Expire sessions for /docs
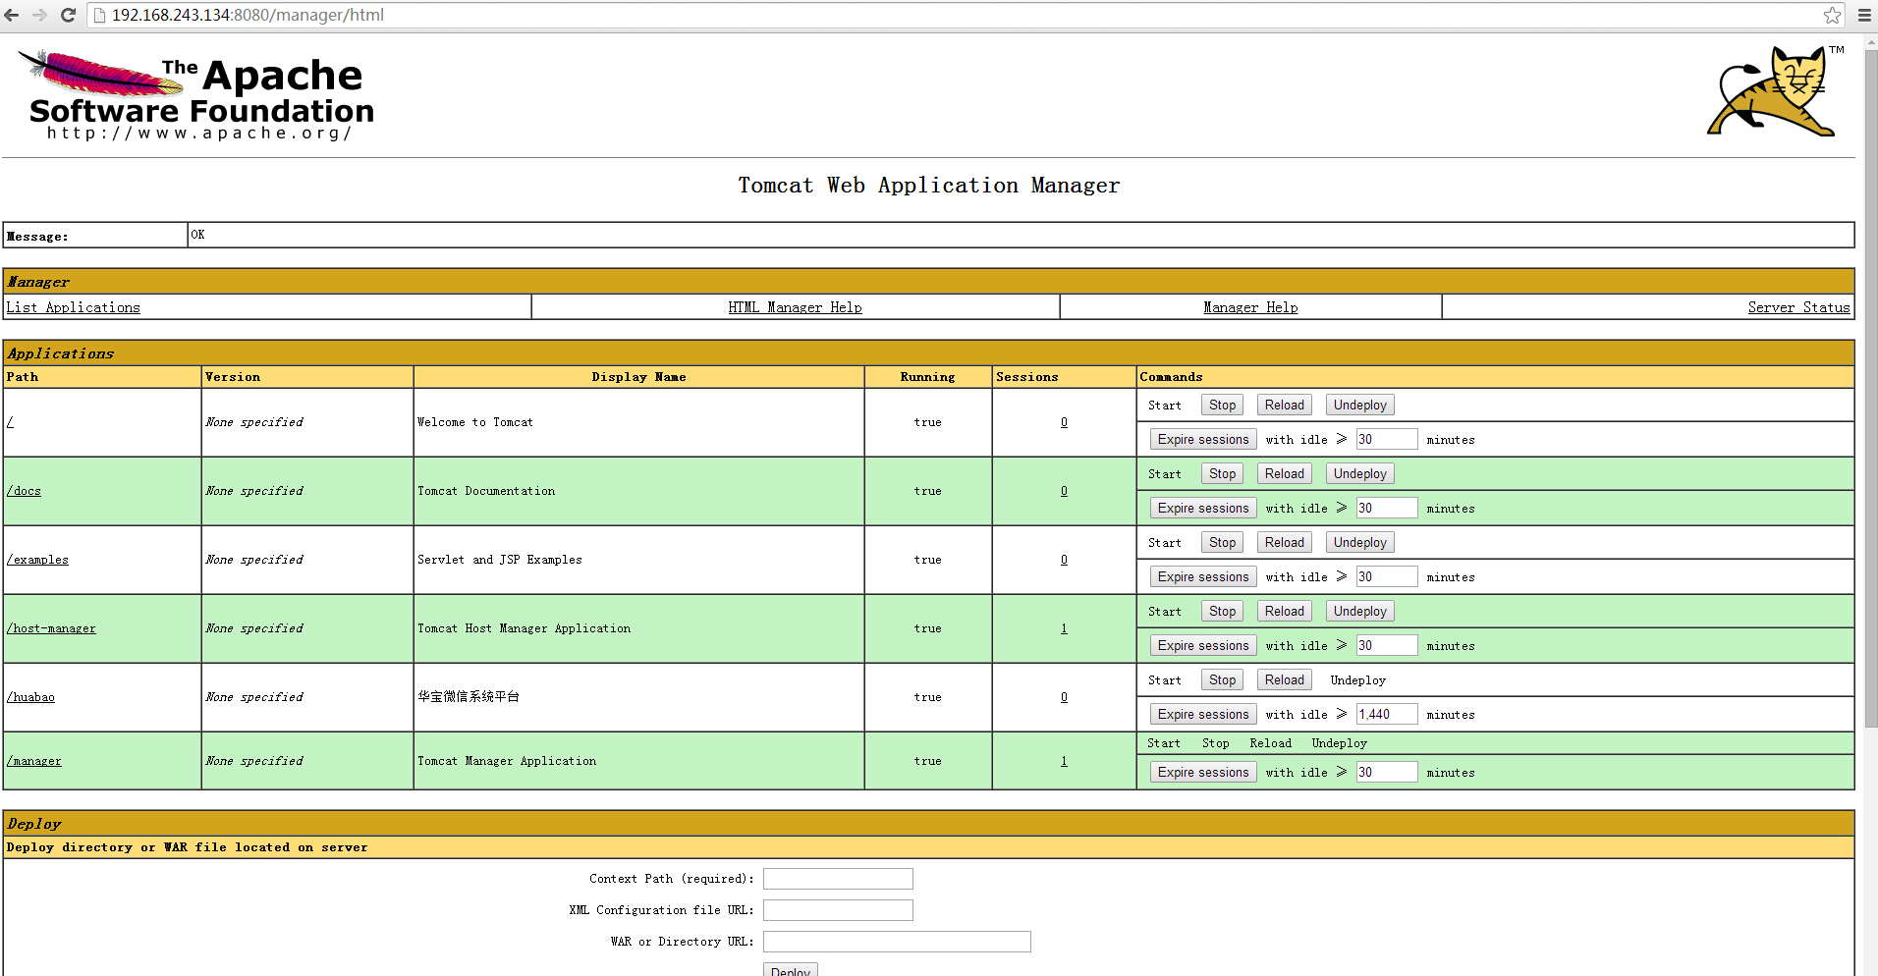The height and width of the screenshot is (976, 1878). pos(1203,508)
